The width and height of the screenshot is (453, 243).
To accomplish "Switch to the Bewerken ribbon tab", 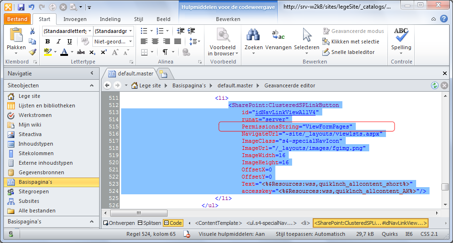I will tap(228, 19).
